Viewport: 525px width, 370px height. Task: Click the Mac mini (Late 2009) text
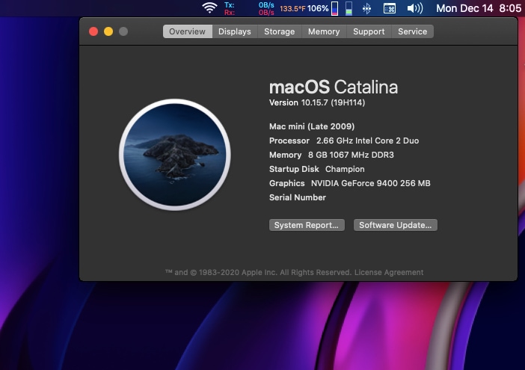(312, 126)
